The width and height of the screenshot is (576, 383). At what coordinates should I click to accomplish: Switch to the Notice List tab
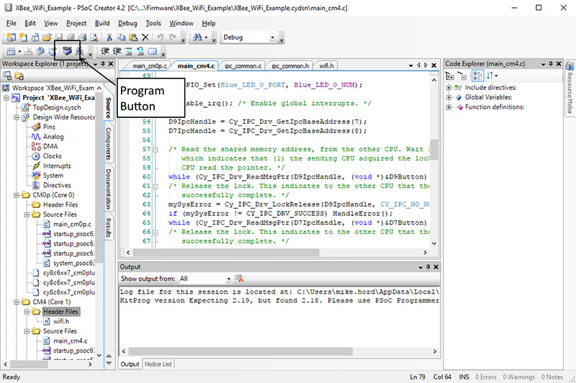[x=158, y=364]
